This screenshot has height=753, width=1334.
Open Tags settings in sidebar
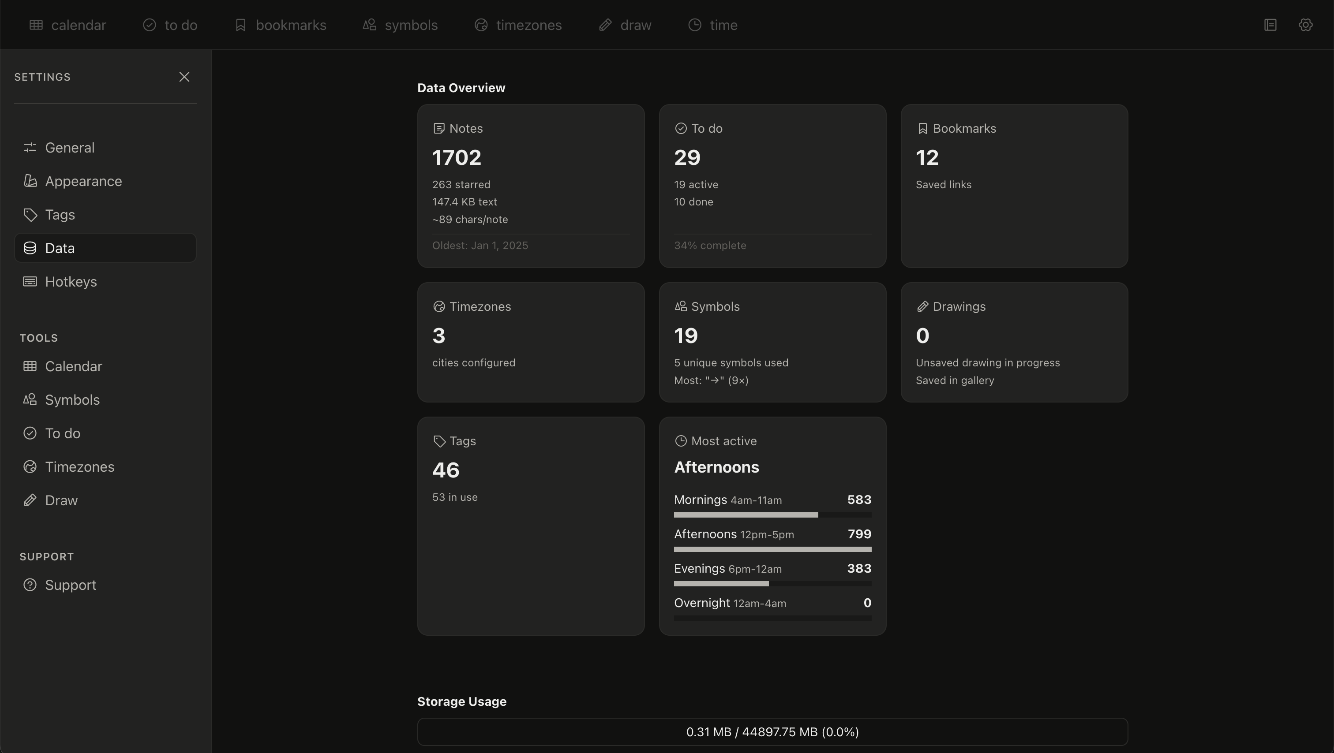coord(105,215)
